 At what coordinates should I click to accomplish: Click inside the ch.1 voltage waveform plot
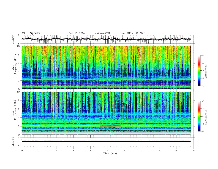tap(108, 39)
